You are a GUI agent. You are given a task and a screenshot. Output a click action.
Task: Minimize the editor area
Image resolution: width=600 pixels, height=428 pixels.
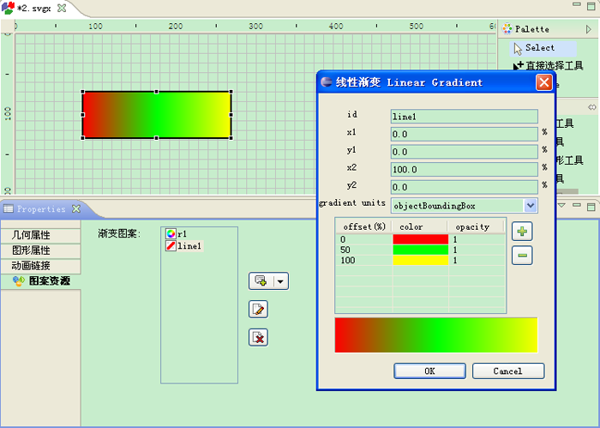(576, 4)
